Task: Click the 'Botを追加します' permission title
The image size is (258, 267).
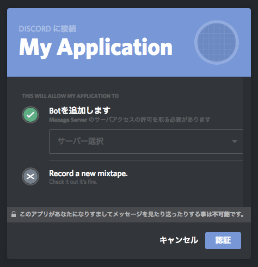Action: pyautogui.click(x=79, y=110)
